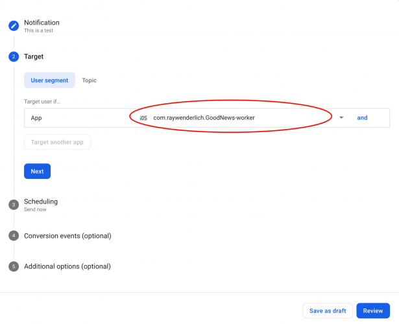Expand Conversion events (optional) section
This screenshot has height=324, width=399.
(67, 236)
